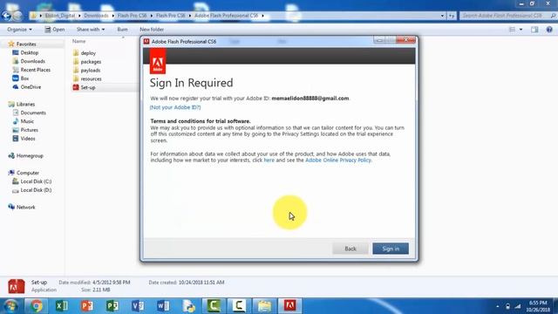Click the Explorer help icon
Viewport: 558px width, 314px height.
coord(549,30)
